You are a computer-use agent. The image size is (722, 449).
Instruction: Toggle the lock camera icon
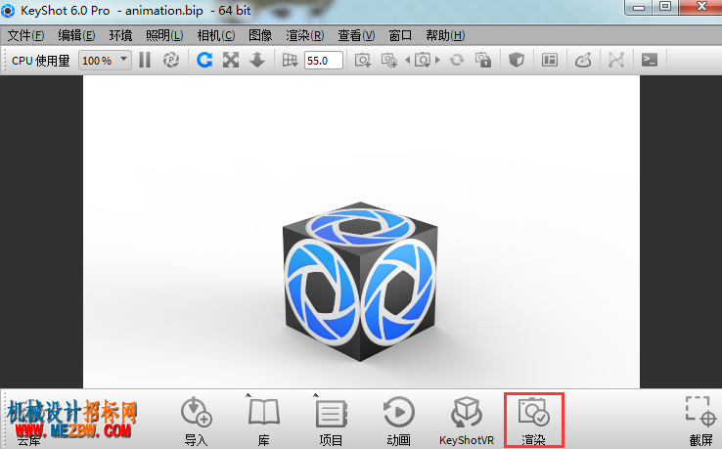click(x=483, y=60)
